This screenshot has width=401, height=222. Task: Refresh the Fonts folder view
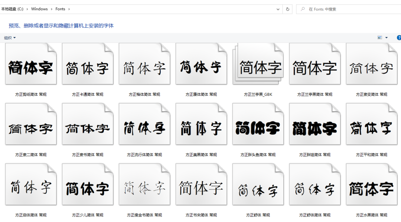(x=287, y=9)
